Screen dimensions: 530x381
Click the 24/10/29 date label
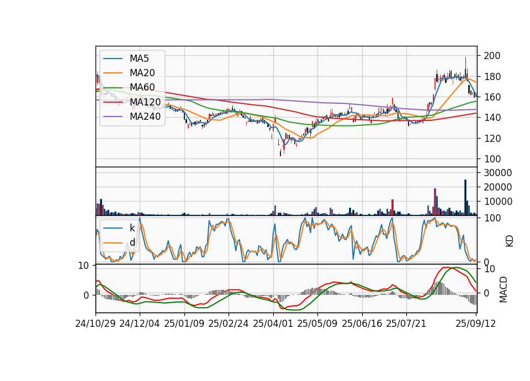(96, 324)
